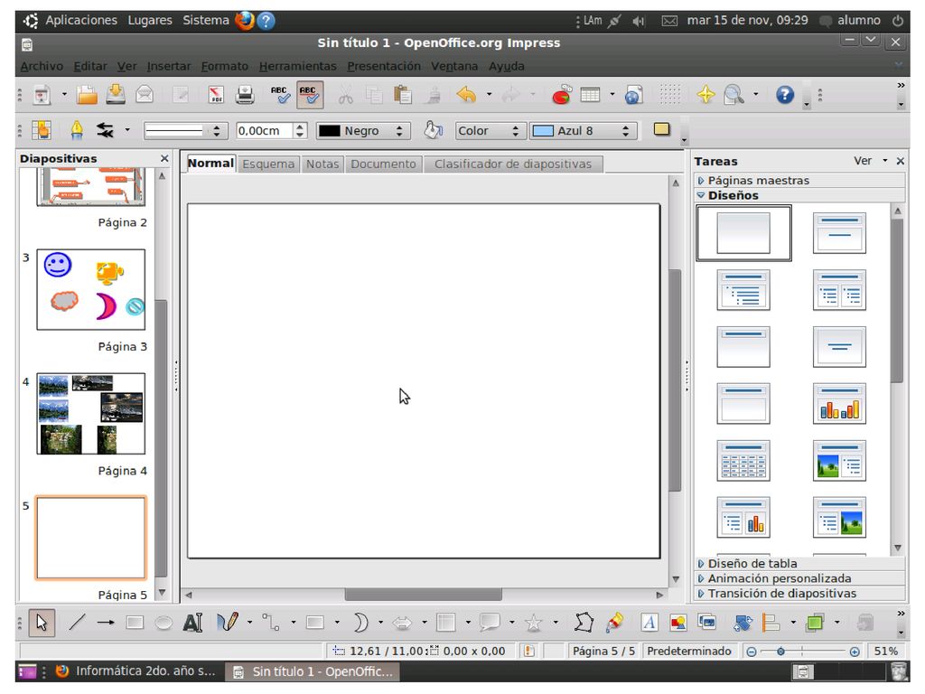Export directly as PDF
Screen dimensions: 925x694
[216, 94]
